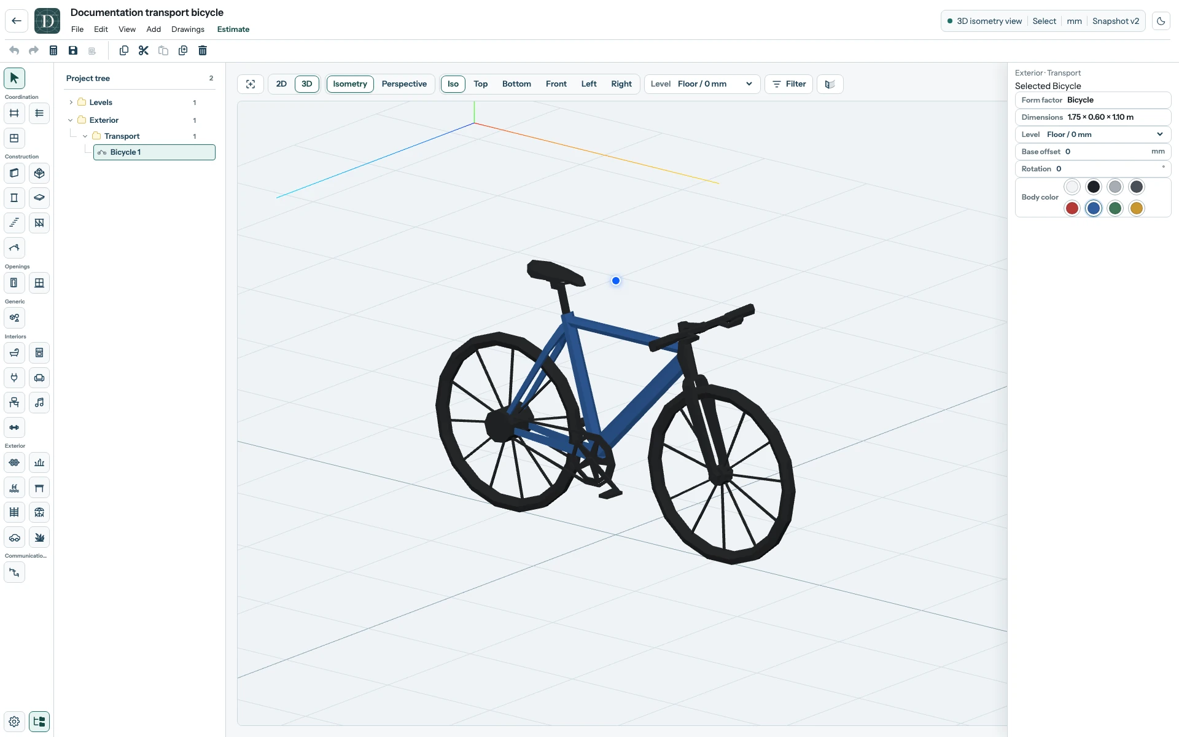Click the Rotation input field
Screen dimensions: 1179x737
click(1093, 169)
